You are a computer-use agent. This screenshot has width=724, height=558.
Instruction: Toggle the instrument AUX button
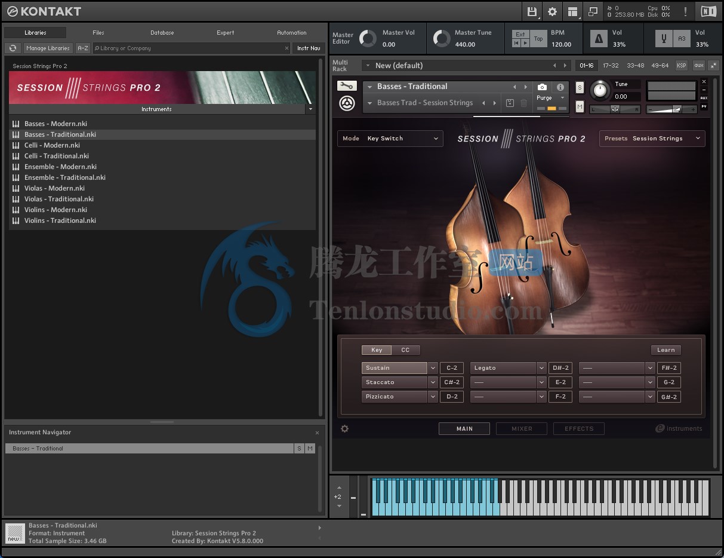pos(704,98)
